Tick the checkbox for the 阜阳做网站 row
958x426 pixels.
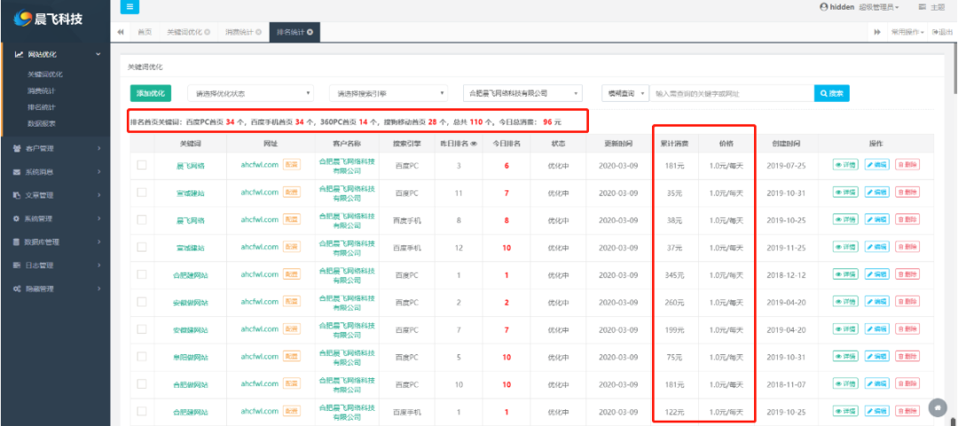142,356
